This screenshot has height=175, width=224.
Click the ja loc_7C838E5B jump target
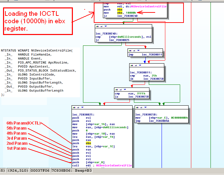point(138,97)
